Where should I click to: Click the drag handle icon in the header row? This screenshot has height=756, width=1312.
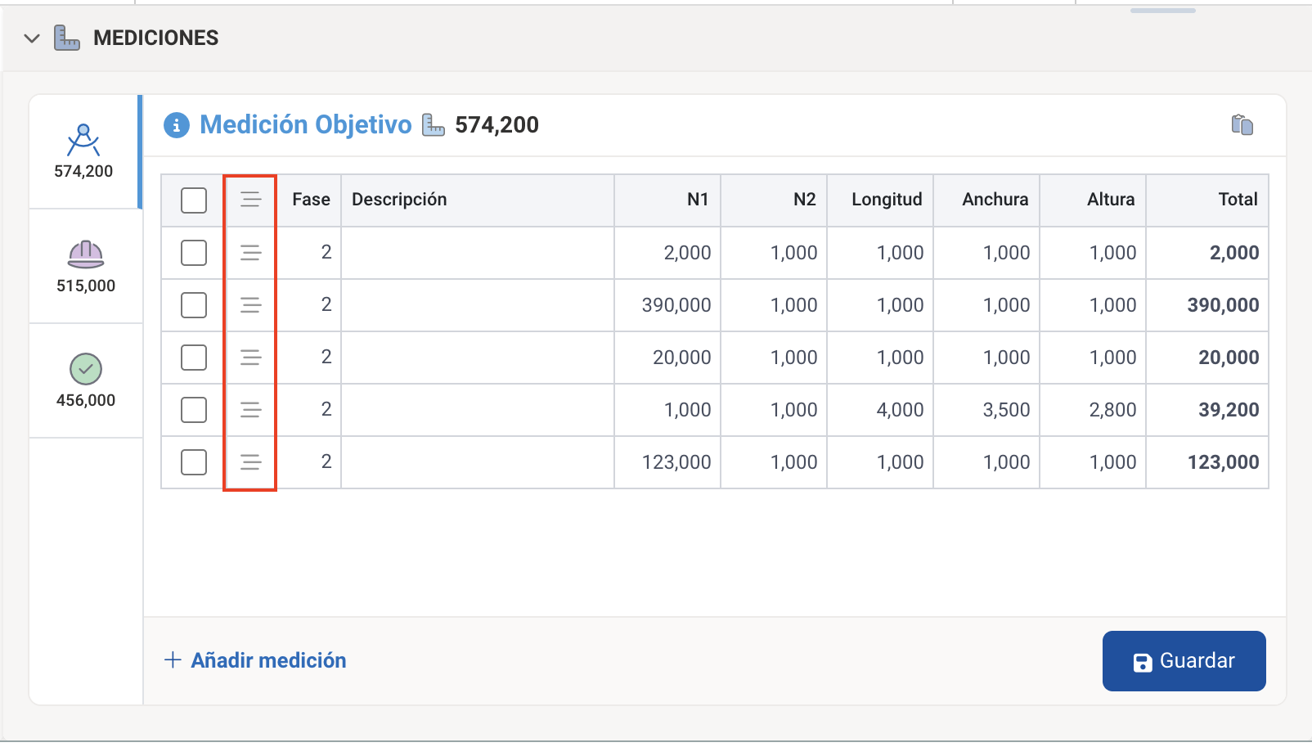click(250, 200)
